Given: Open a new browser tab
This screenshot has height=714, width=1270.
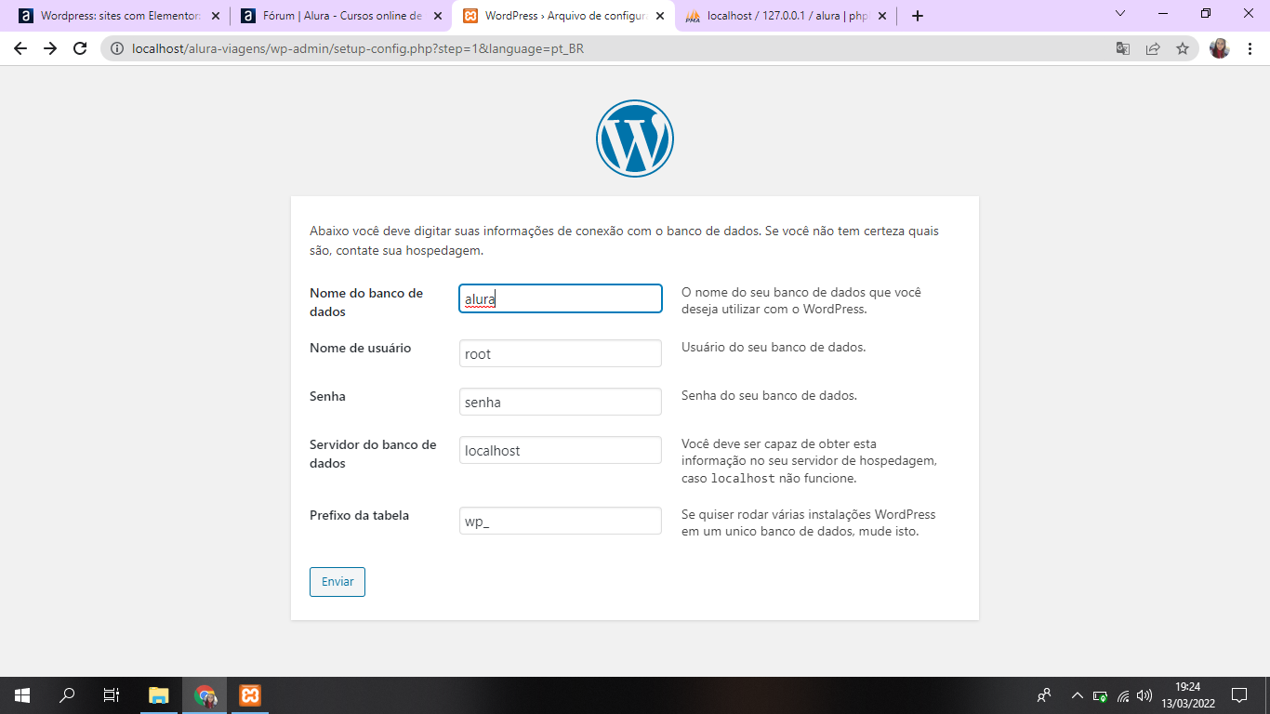Looking at the screenshot, I should (x=918, y=16).
